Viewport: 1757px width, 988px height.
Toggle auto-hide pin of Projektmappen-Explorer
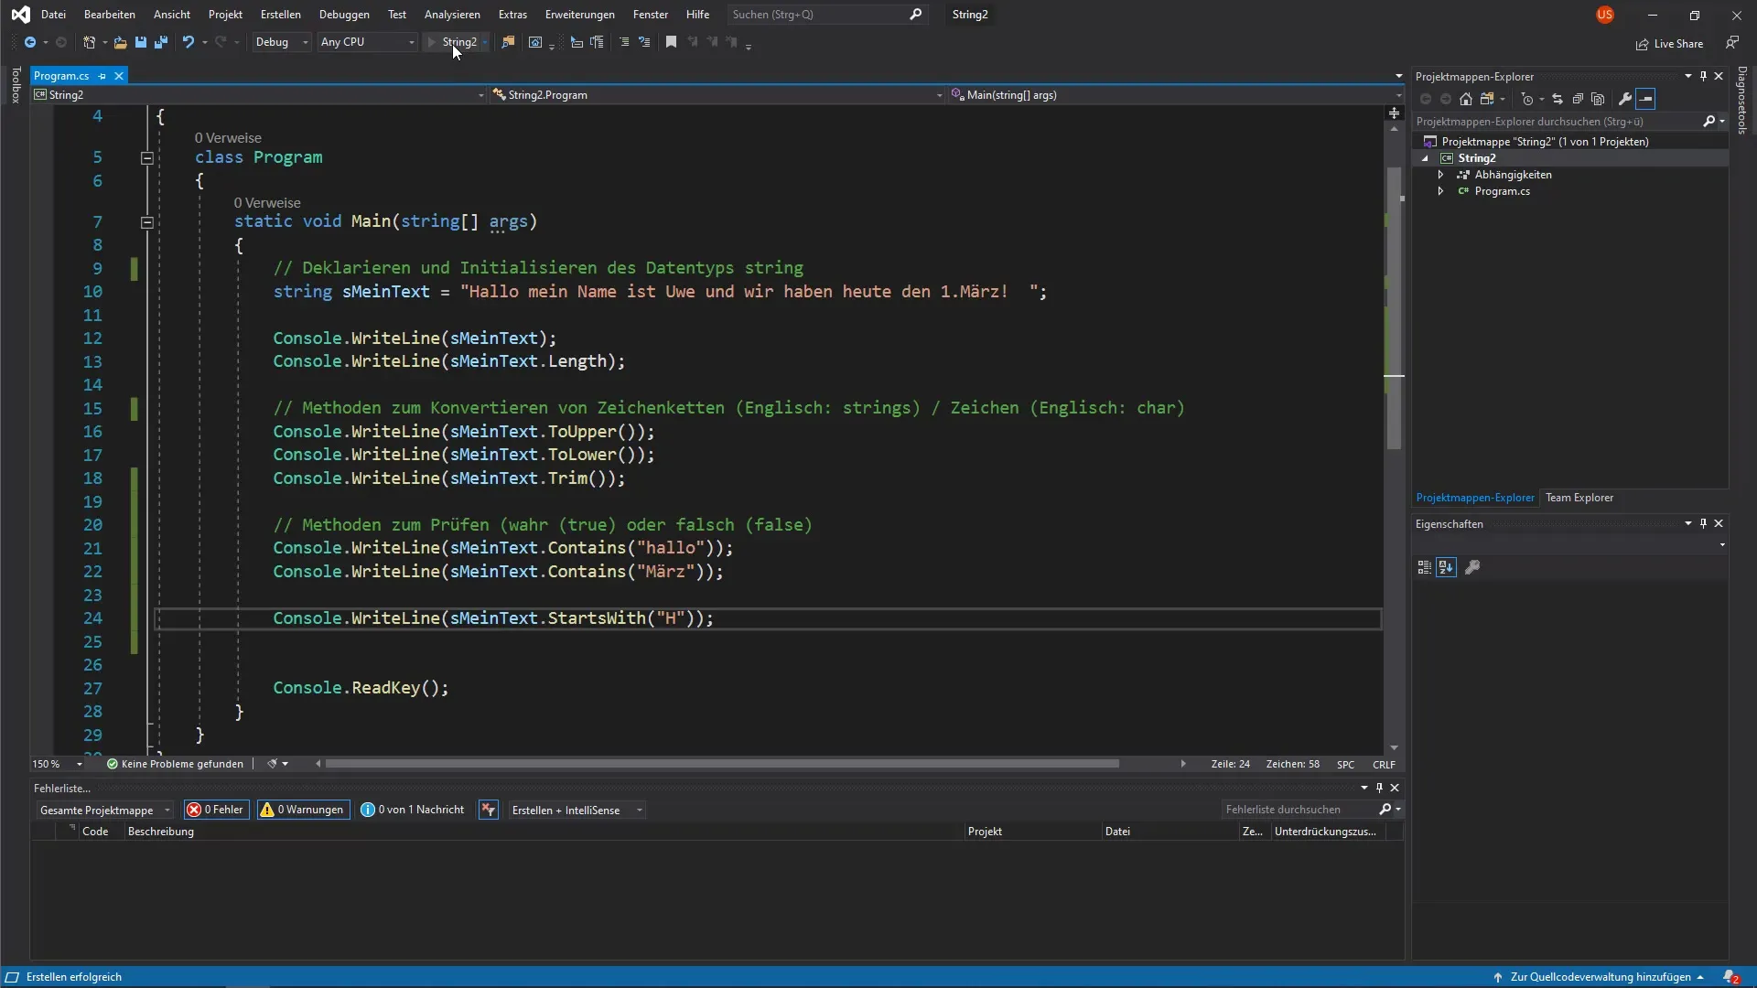click(x=1703, y=76)
